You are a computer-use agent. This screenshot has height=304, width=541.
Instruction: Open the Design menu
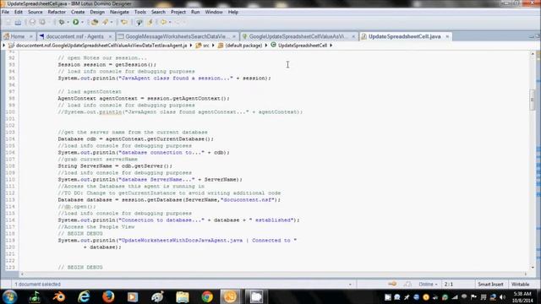tap(97, 12)
